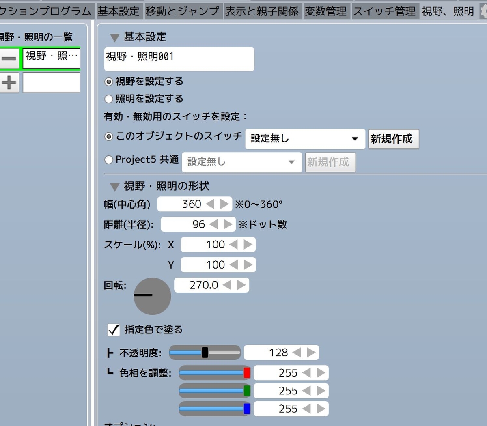This screenshot has width=487, height=426.
Task: Choose Project5 共通 radio option
Action: pos(109,160)
